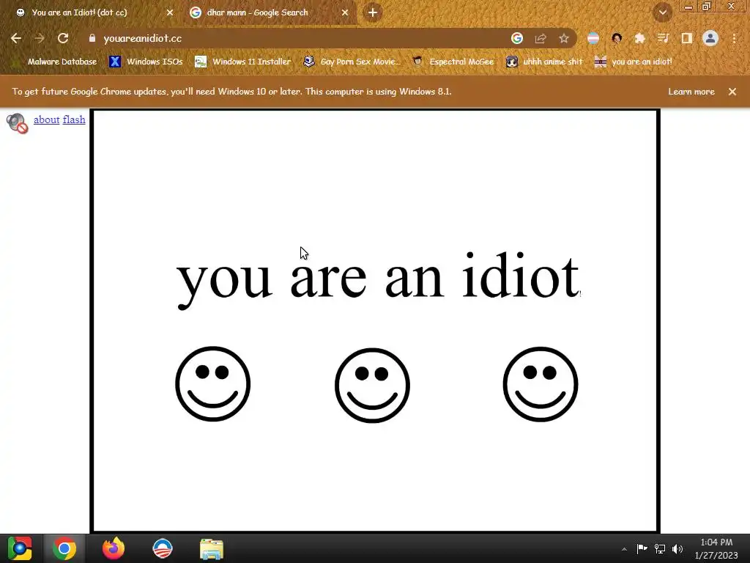Open the network status tray icon

point(660,548)
